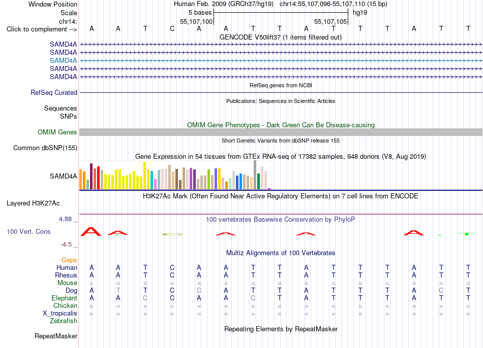Click the 'Human Feb. 2009 (GRCh37/hg19)' title text
The width and height of the screenshot is (483, 348).
[224, 4]
